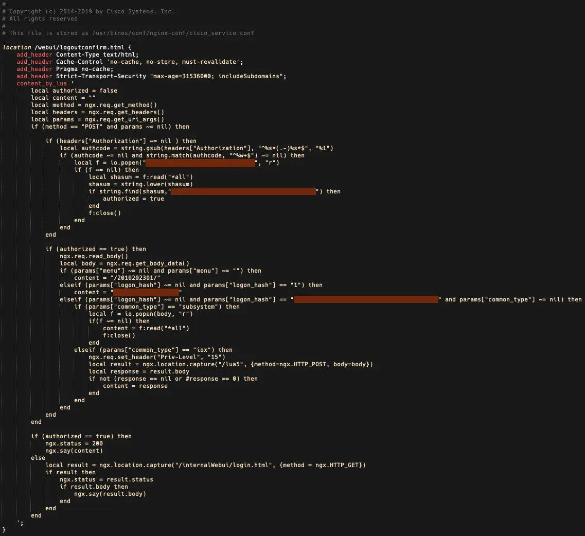Click the ngx.say(content) call
Viewport: 585px width, 536px height.
click(74, 451)
